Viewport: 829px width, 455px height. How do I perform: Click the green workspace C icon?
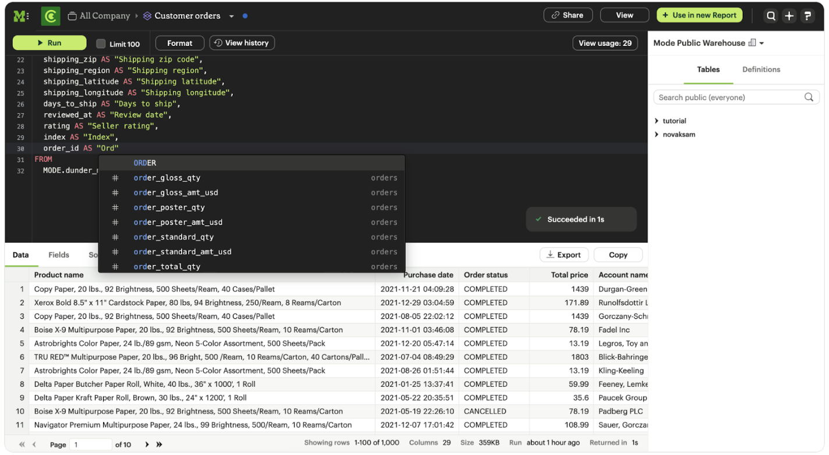pyautogui.click(x=51, y=16)
